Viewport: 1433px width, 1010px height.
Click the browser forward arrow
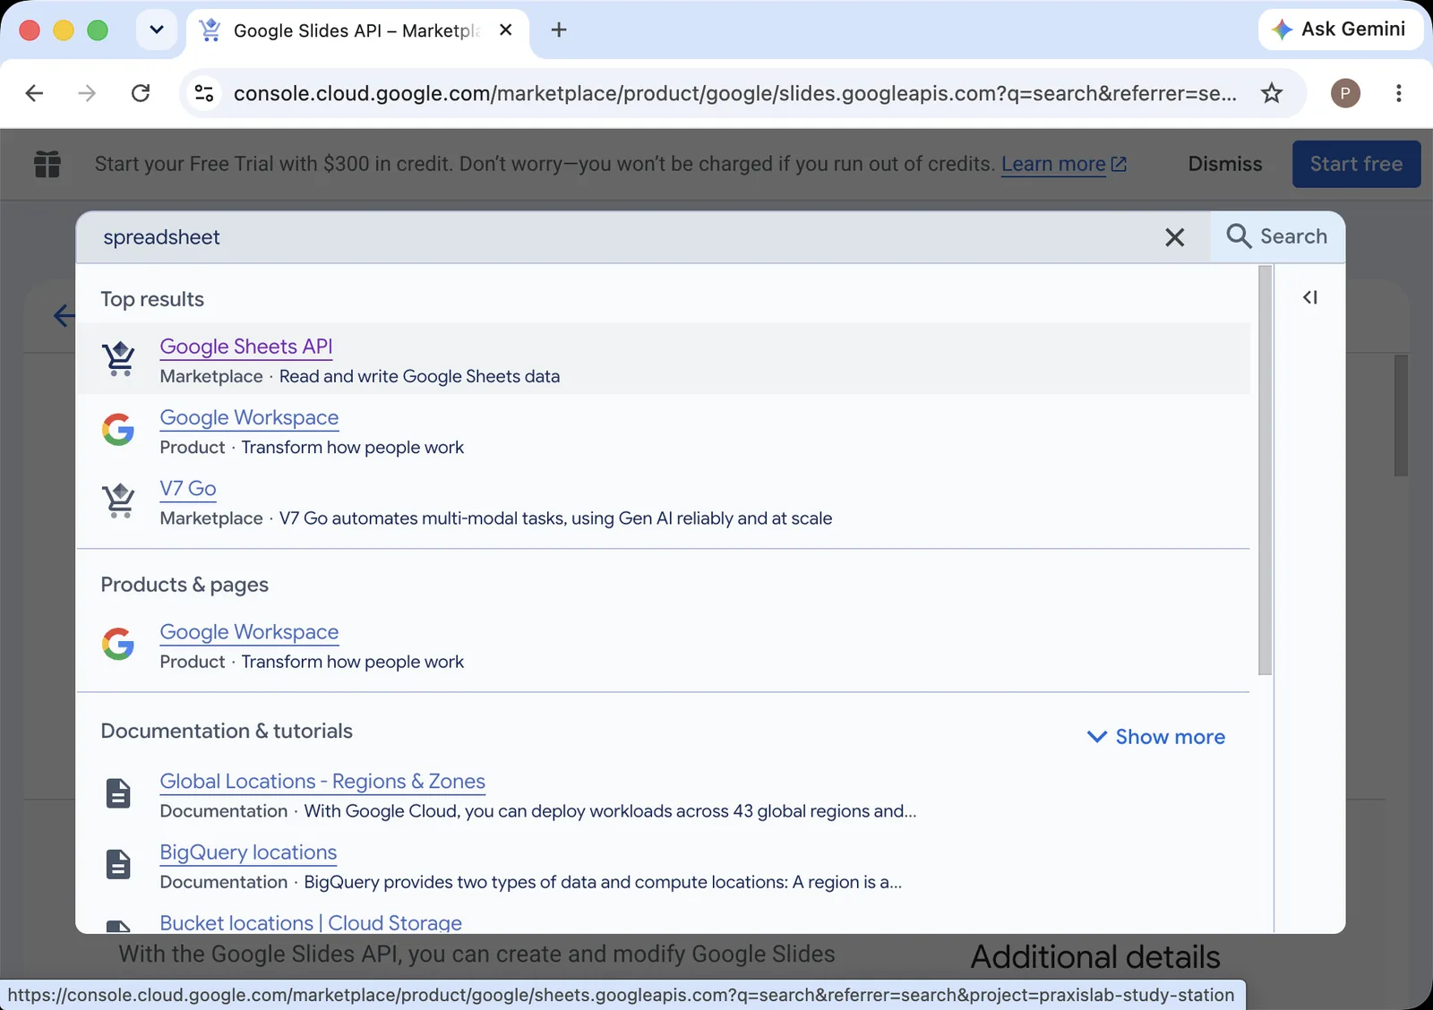[x=87, y=93]
